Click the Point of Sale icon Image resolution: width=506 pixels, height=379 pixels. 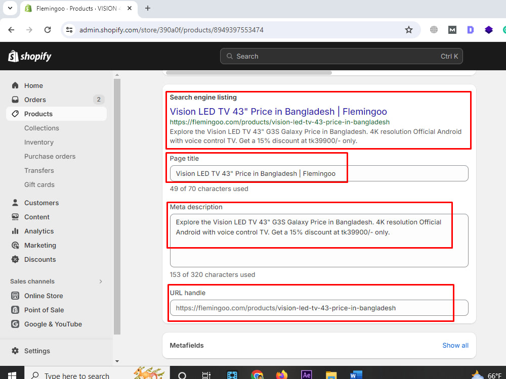[x=15, y=310]
